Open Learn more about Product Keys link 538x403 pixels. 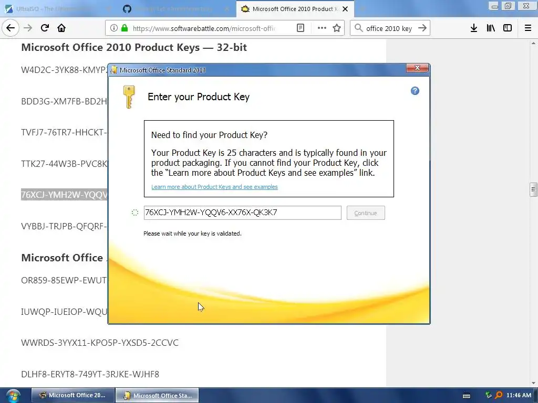[x=214, y=187]
